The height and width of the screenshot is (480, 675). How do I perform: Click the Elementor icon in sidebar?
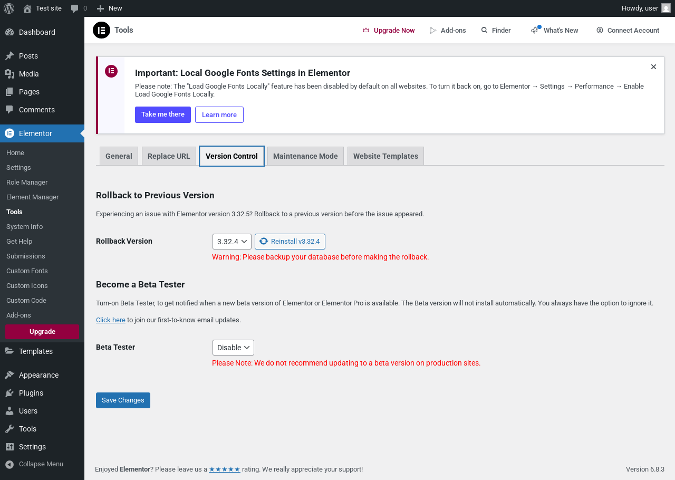click(x=9, y=133)
